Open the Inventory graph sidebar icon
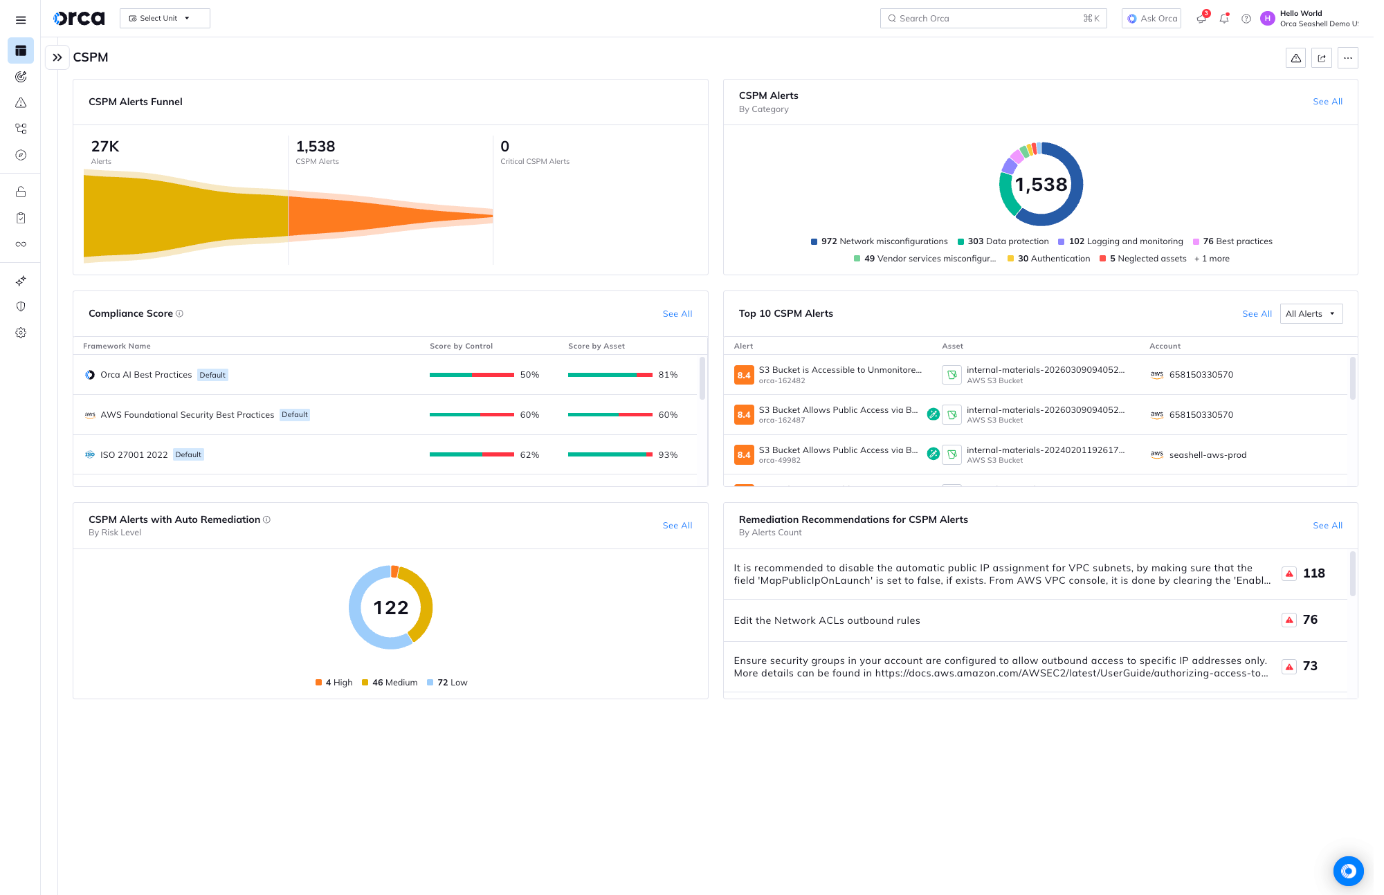 (21, 129)
